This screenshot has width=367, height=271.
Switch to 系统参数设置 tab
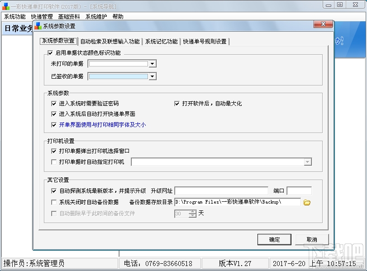click(x=58, y=41)
